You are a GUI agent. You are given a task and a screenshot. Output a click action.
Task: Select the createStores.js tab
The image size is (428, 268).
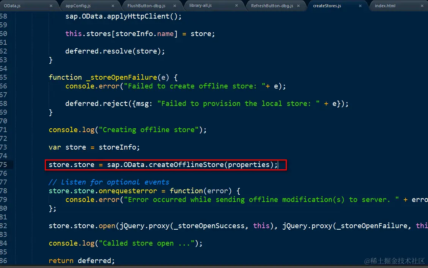pyautogui.click(x=327, y=6)
